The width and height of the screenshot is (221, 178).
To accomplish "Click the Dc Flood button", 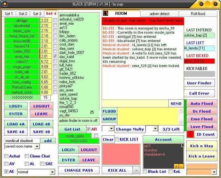I will coord(202,111).
